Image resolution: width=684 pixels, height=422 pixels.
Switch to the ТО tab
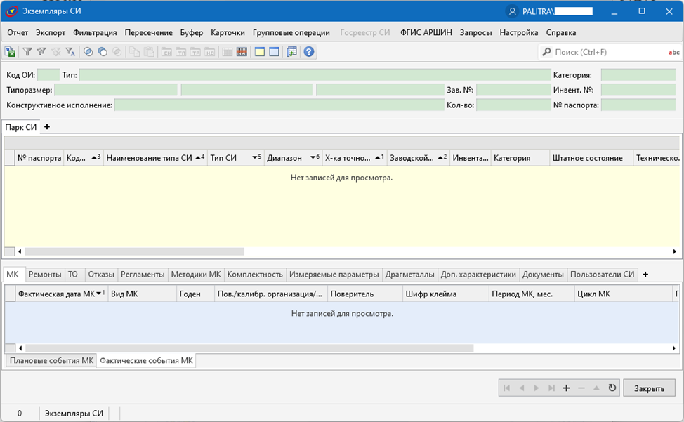(73, 275)
